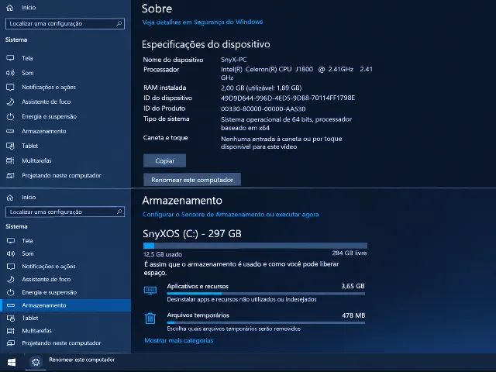Image resolution: width=496 pixels, height=372 pixels.
Task: Focus Localizar uma configuração field in Sobre window
Action: coord(65,23)
